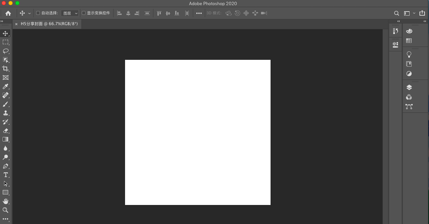Select the Frame tool

pos(5,77)
